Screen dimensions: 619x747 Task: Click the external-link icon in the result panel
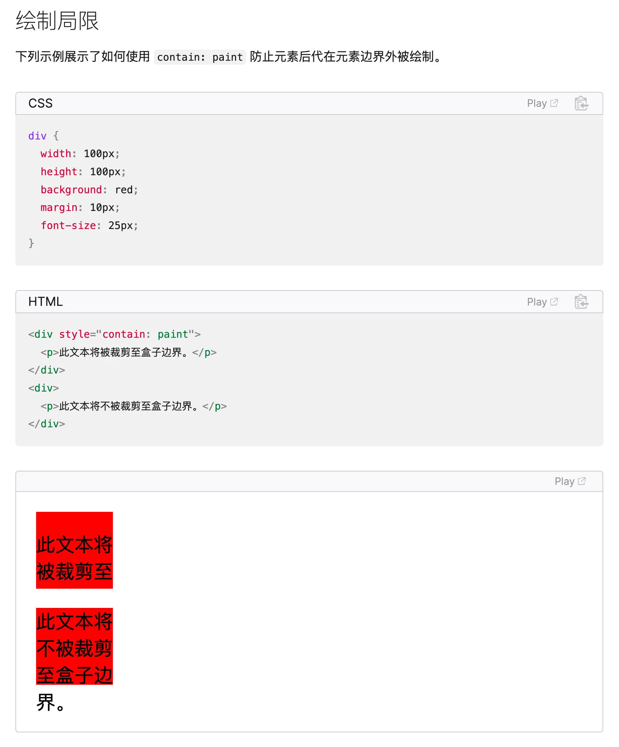point(582,481)
